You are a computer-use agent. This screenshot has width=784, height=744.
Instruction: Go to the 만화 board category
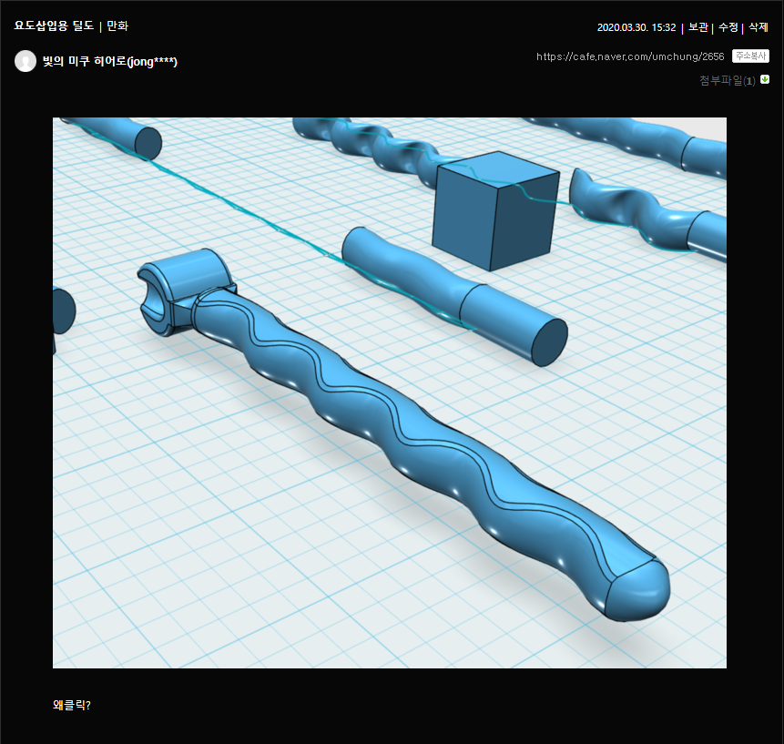click(118, 26)
